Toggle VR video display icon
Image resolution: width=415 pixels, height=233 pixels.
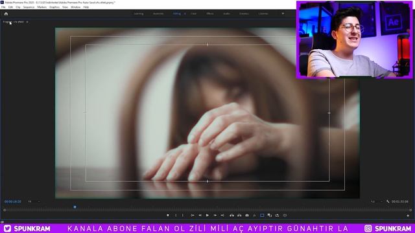tap(285, 216)
